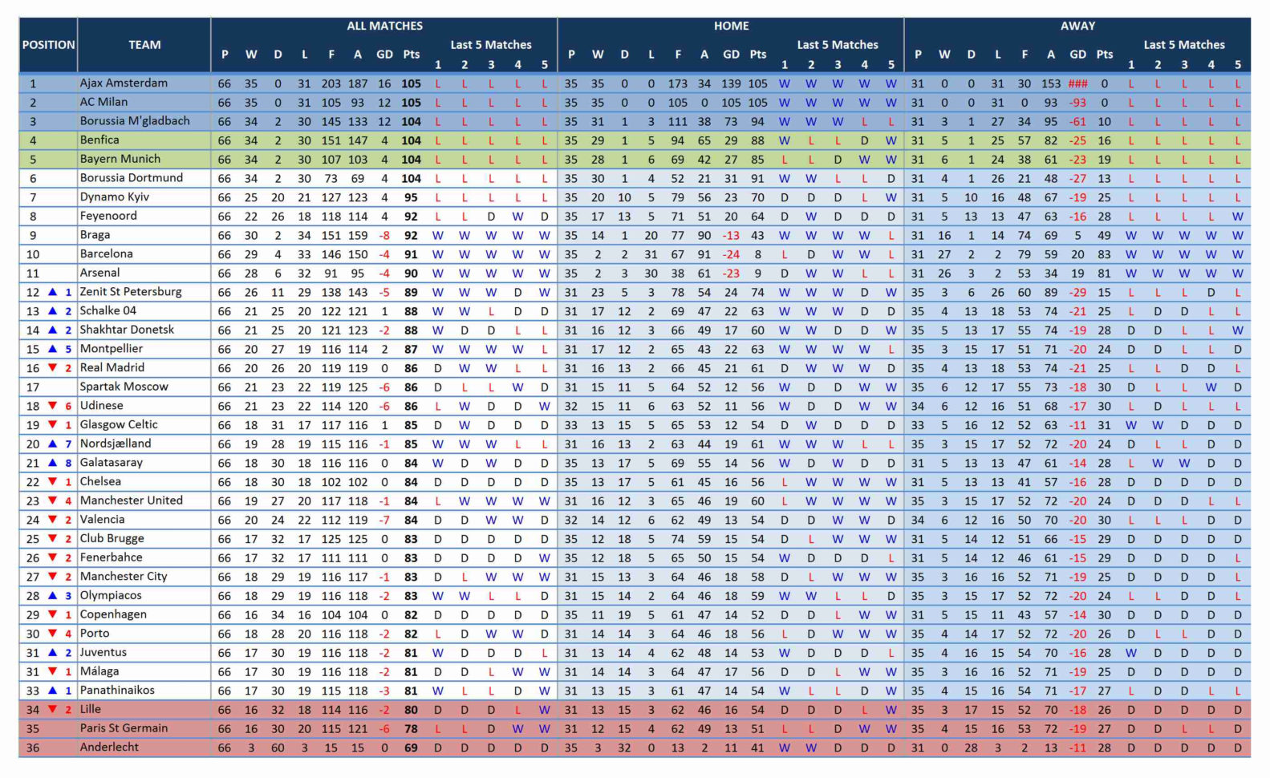This screenshot has width=1270, height=778.
Task: Select position number 17 for Spartak Moscow
Action: (33, 387)
